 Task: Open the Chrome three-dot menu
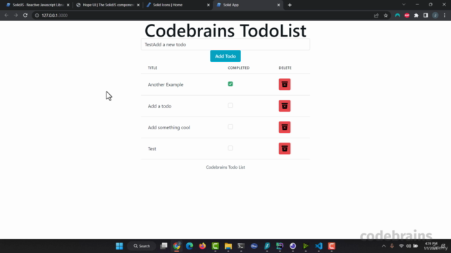(x=445, y=15)
